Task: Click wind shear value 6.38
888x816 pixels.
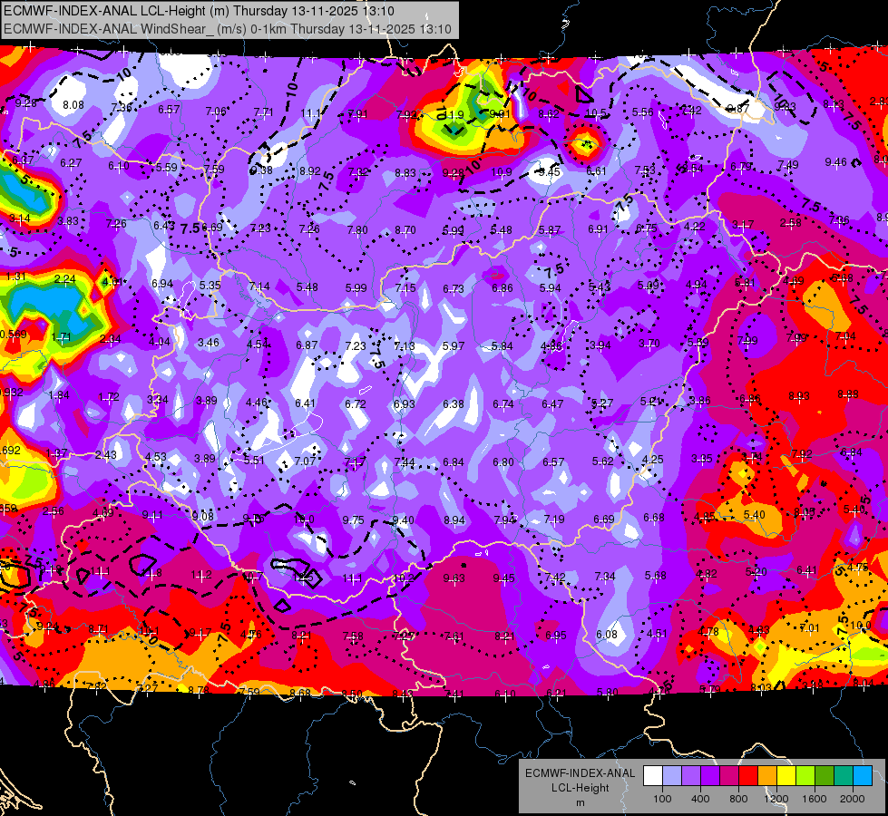Action: (453, 403)
